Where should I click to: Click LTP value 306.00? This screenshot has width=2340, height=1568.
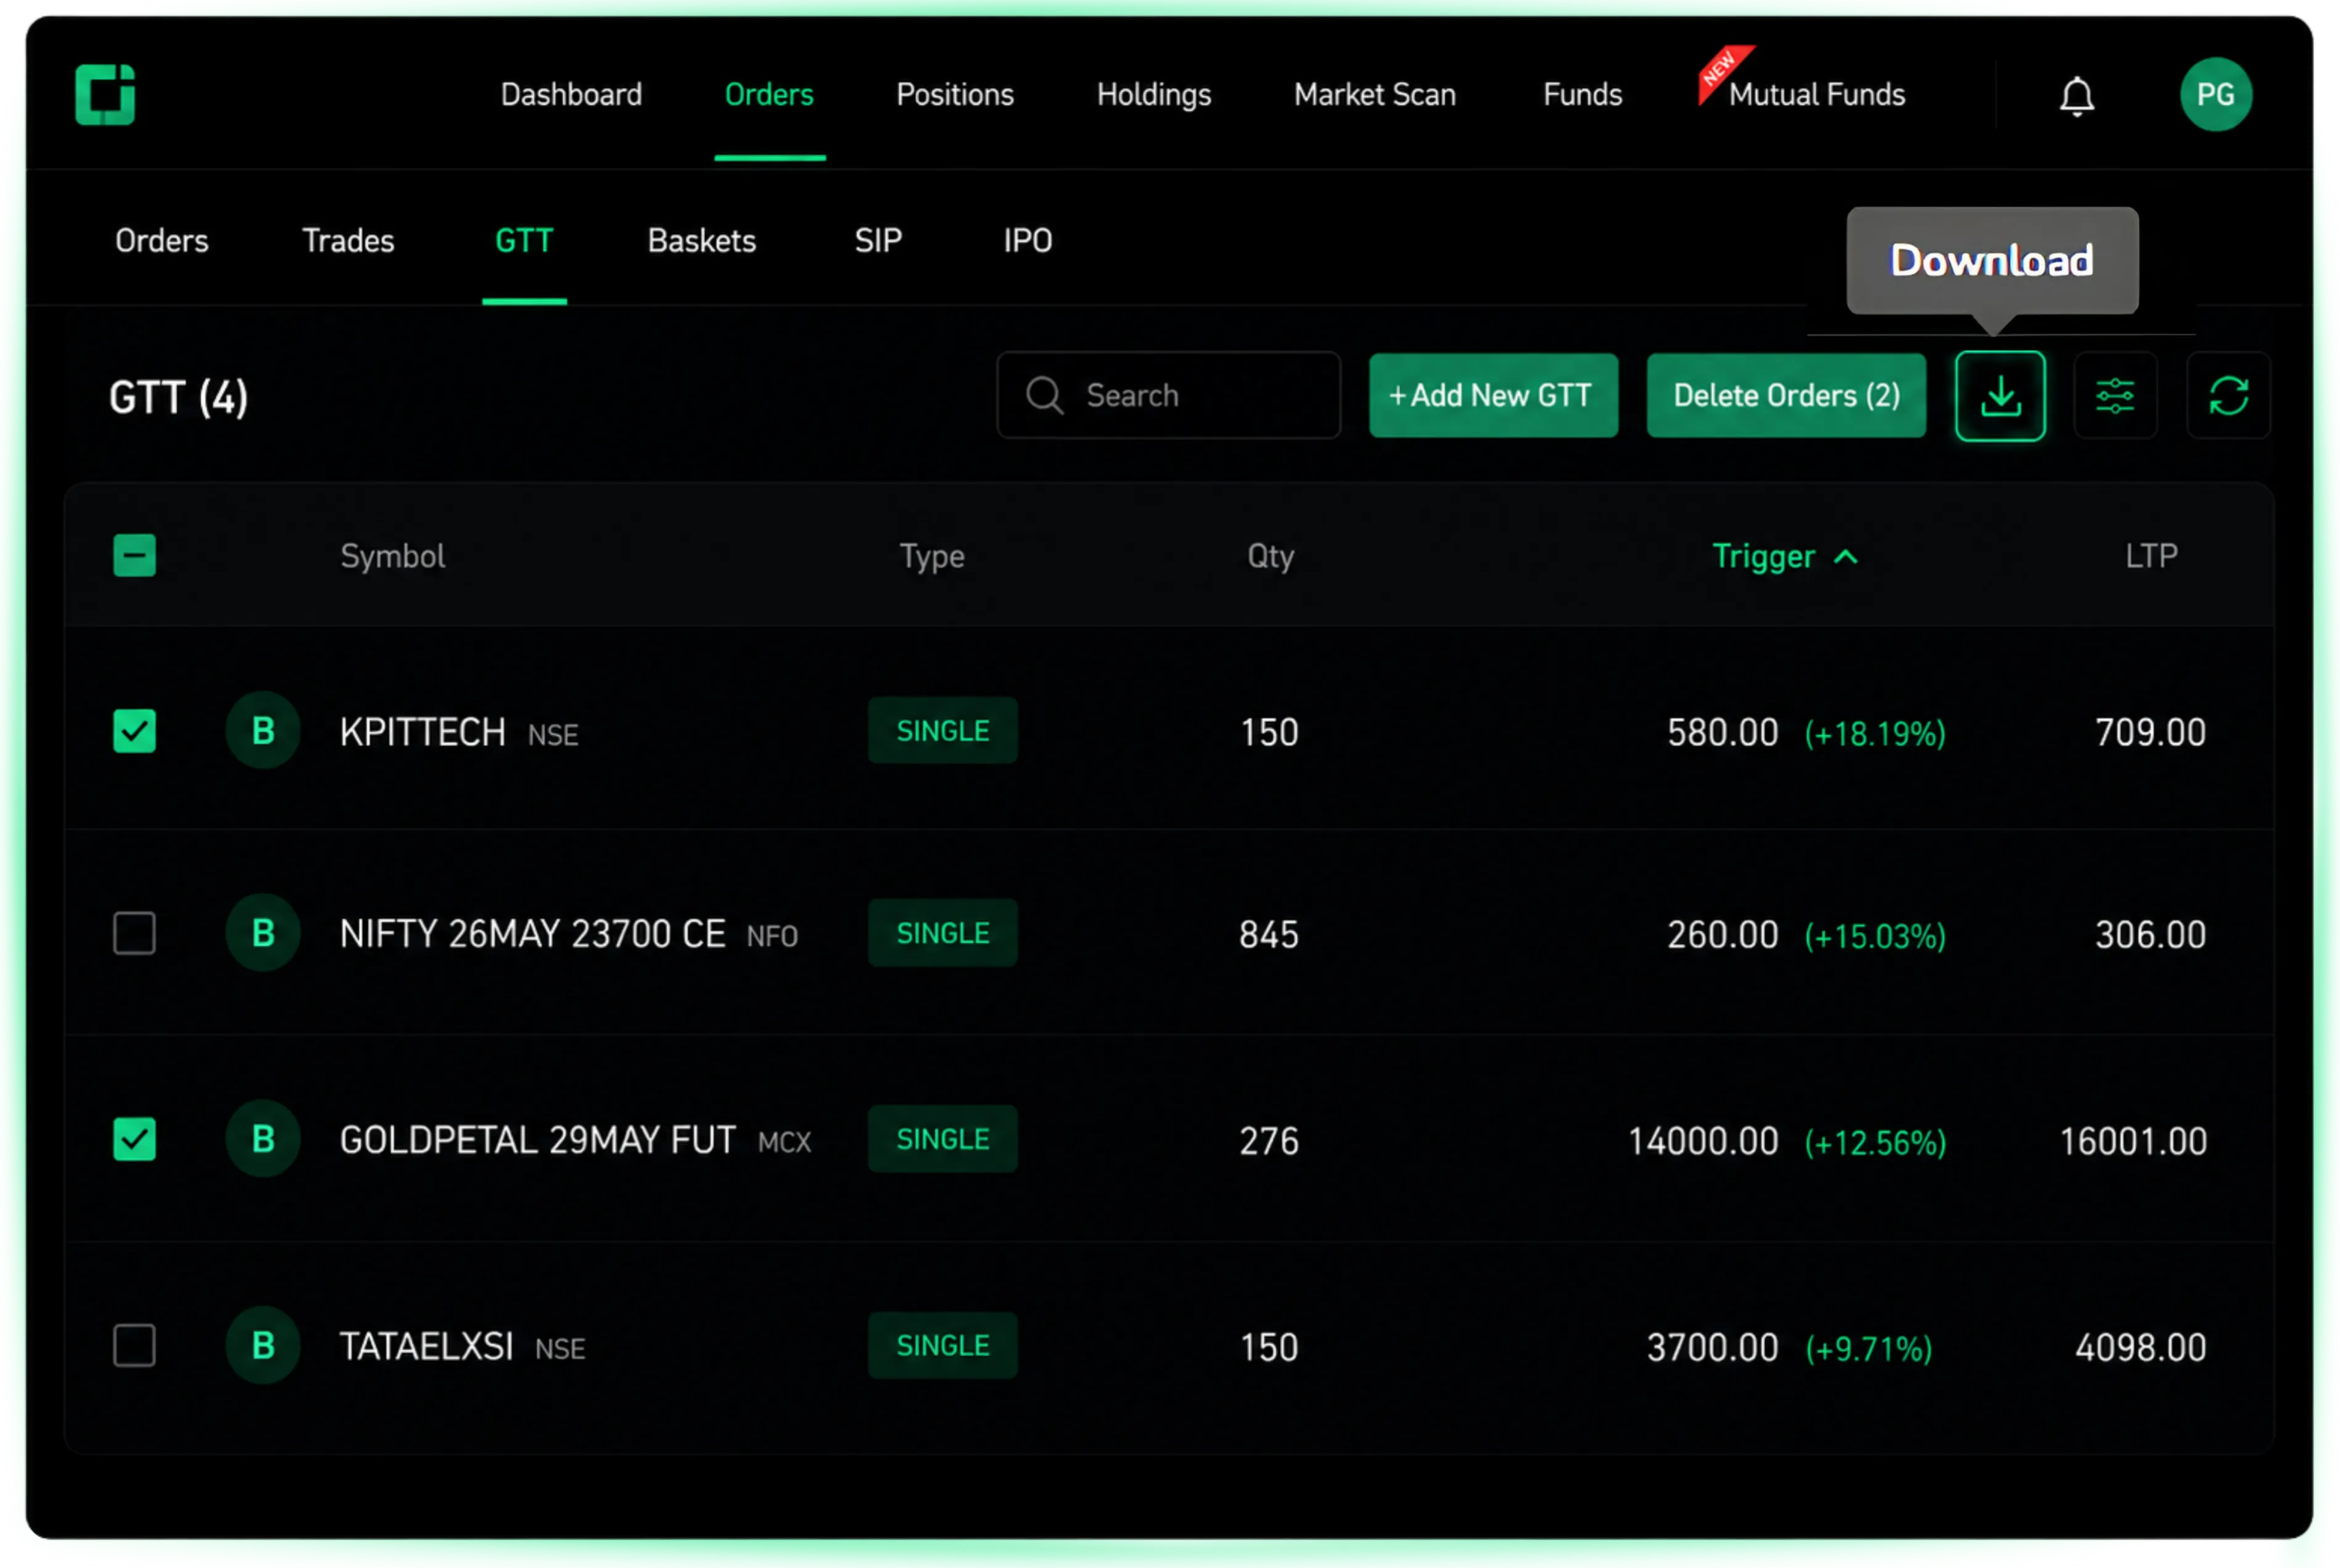point(2150,935)
